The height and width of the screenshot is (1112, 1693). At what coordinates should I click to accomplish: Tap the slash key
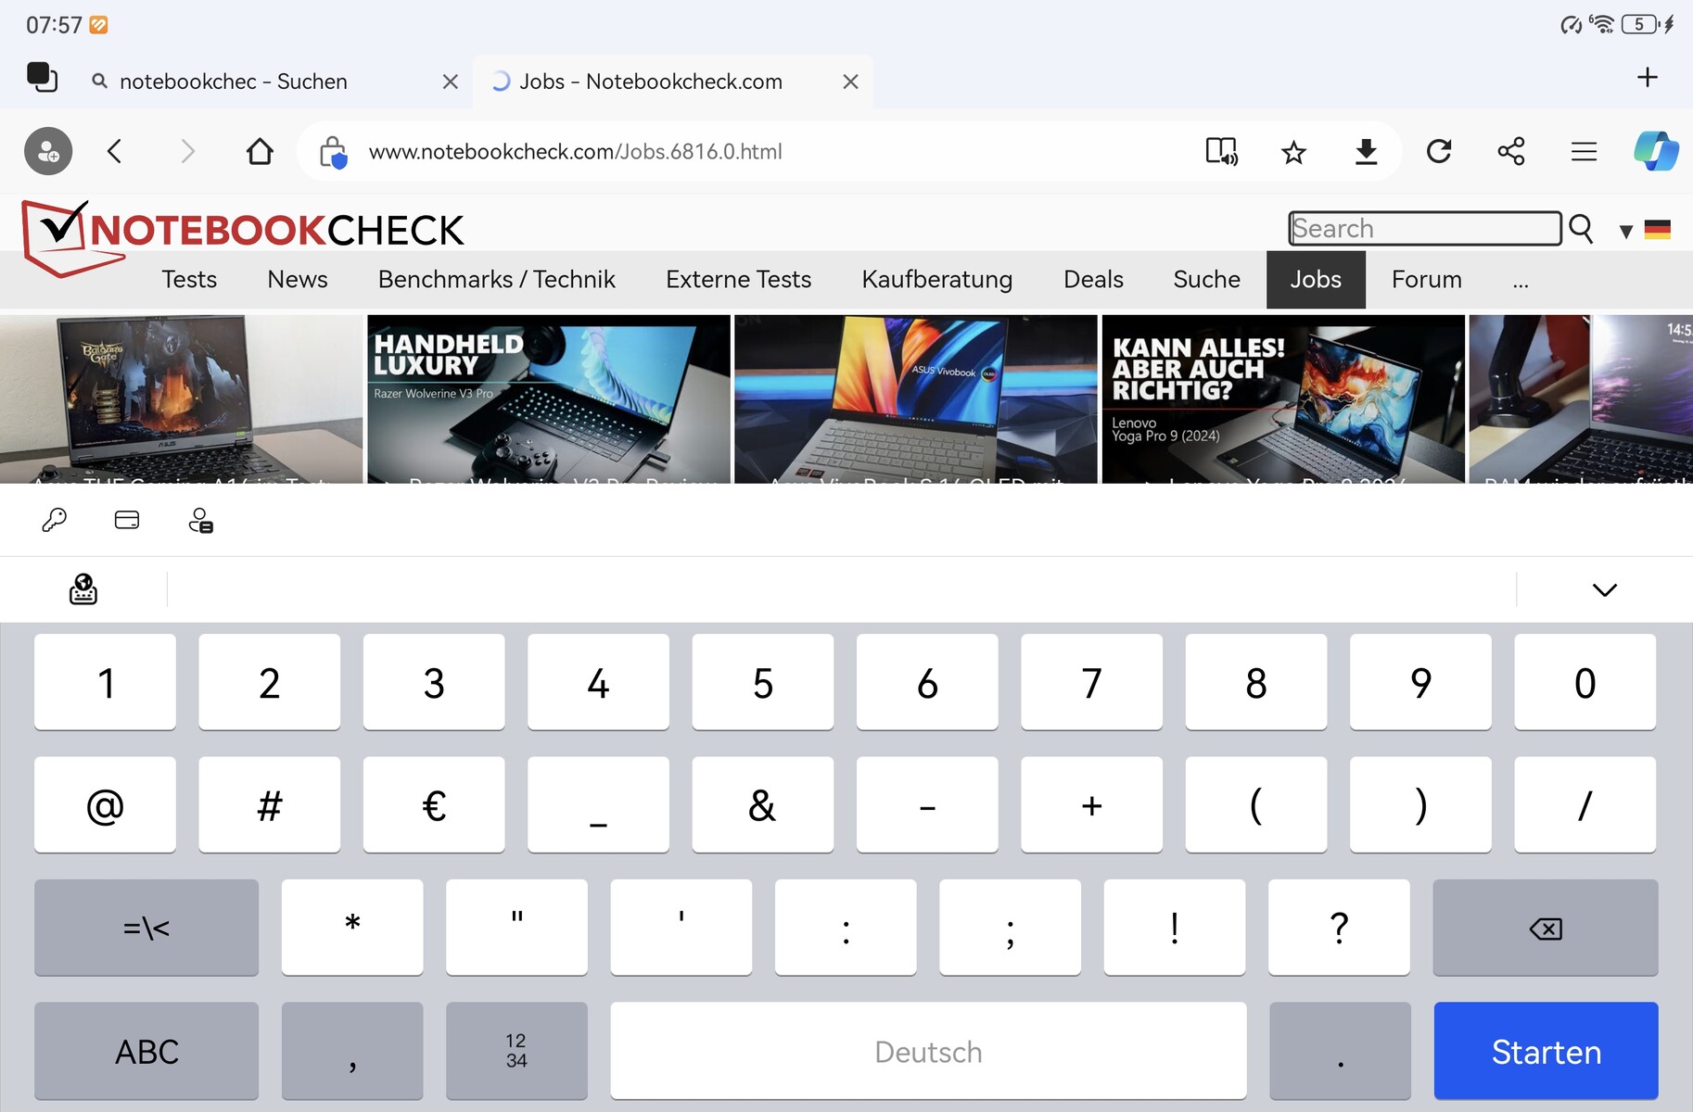click(x=1585, y=804)
